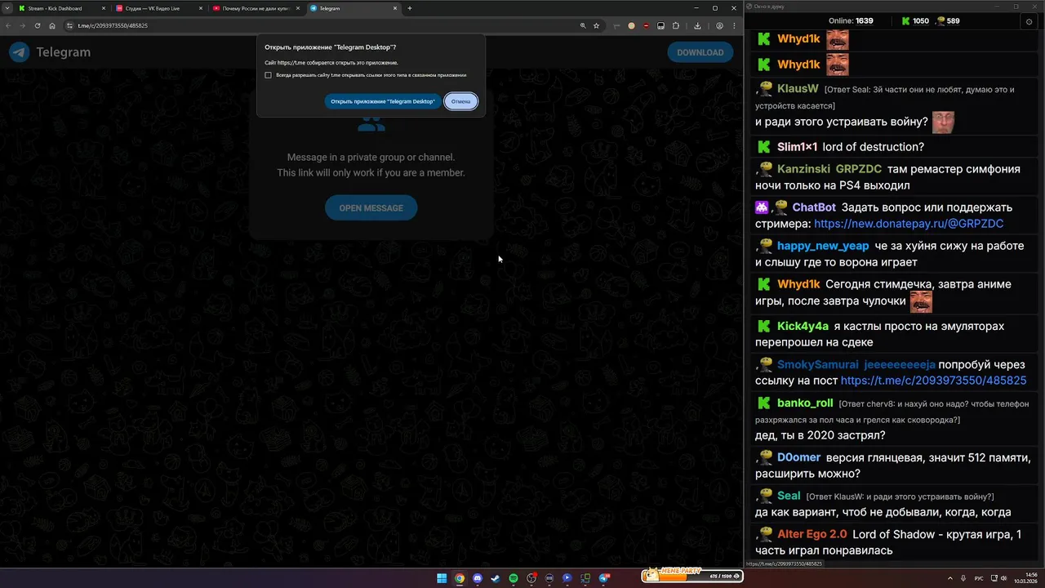Open the t.me/c/2093973550/485825 chat link
This screenshot has width=1045, height=588.
click(933, 381)
